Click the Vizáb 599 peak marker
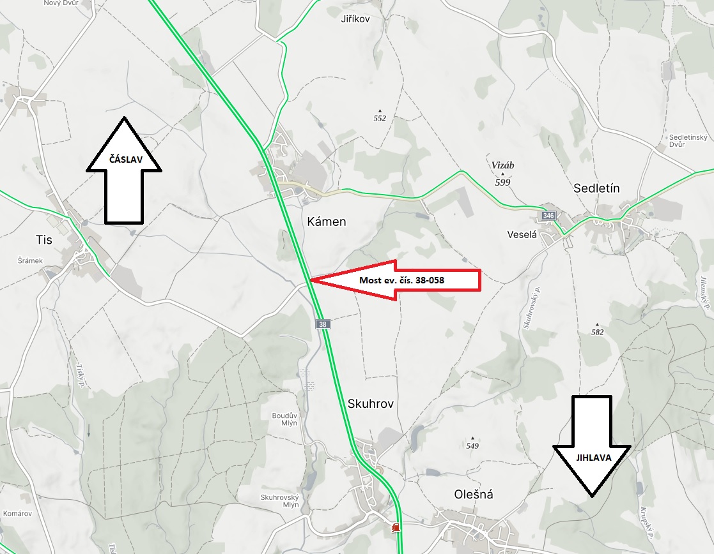Screen dimensions: 714x554 tap(502, 174)
